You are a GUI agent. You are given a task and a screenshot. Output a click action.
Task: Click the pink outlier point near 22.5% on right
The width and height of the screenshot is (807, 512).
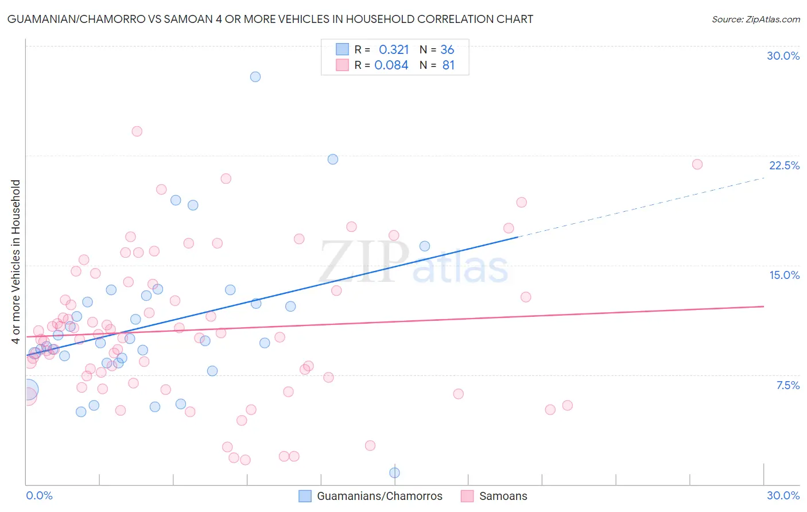(697, 164)
